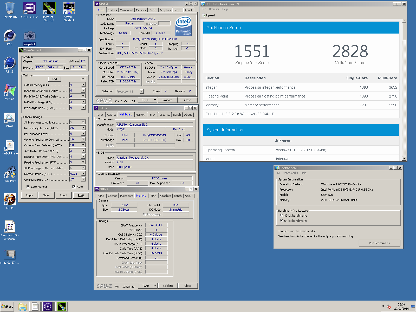Viewport: 416px width, 312px height.
Task: Select 32-bit benchmarks radio option
Action: (x=281, y=215)
